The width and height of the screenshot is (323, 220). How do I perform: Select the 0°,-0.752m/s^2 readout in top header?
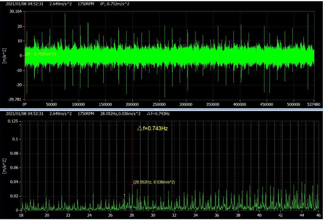point(115,4)
